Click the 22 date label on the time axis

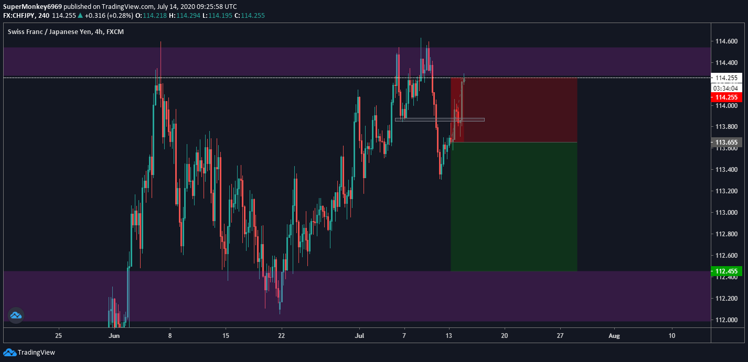281,335
